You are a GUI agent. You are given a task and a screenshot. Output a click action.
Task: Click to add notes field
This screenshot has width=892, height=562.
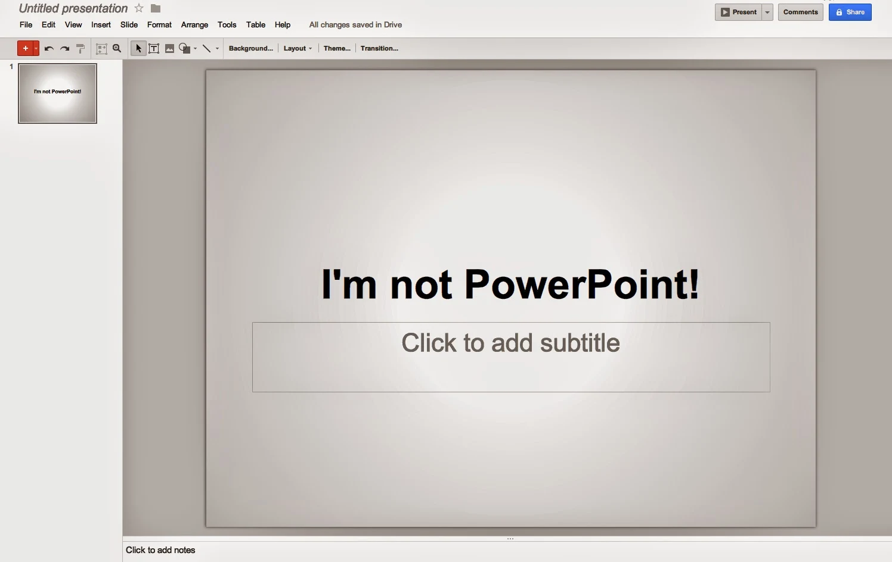(x=507, y=551)
